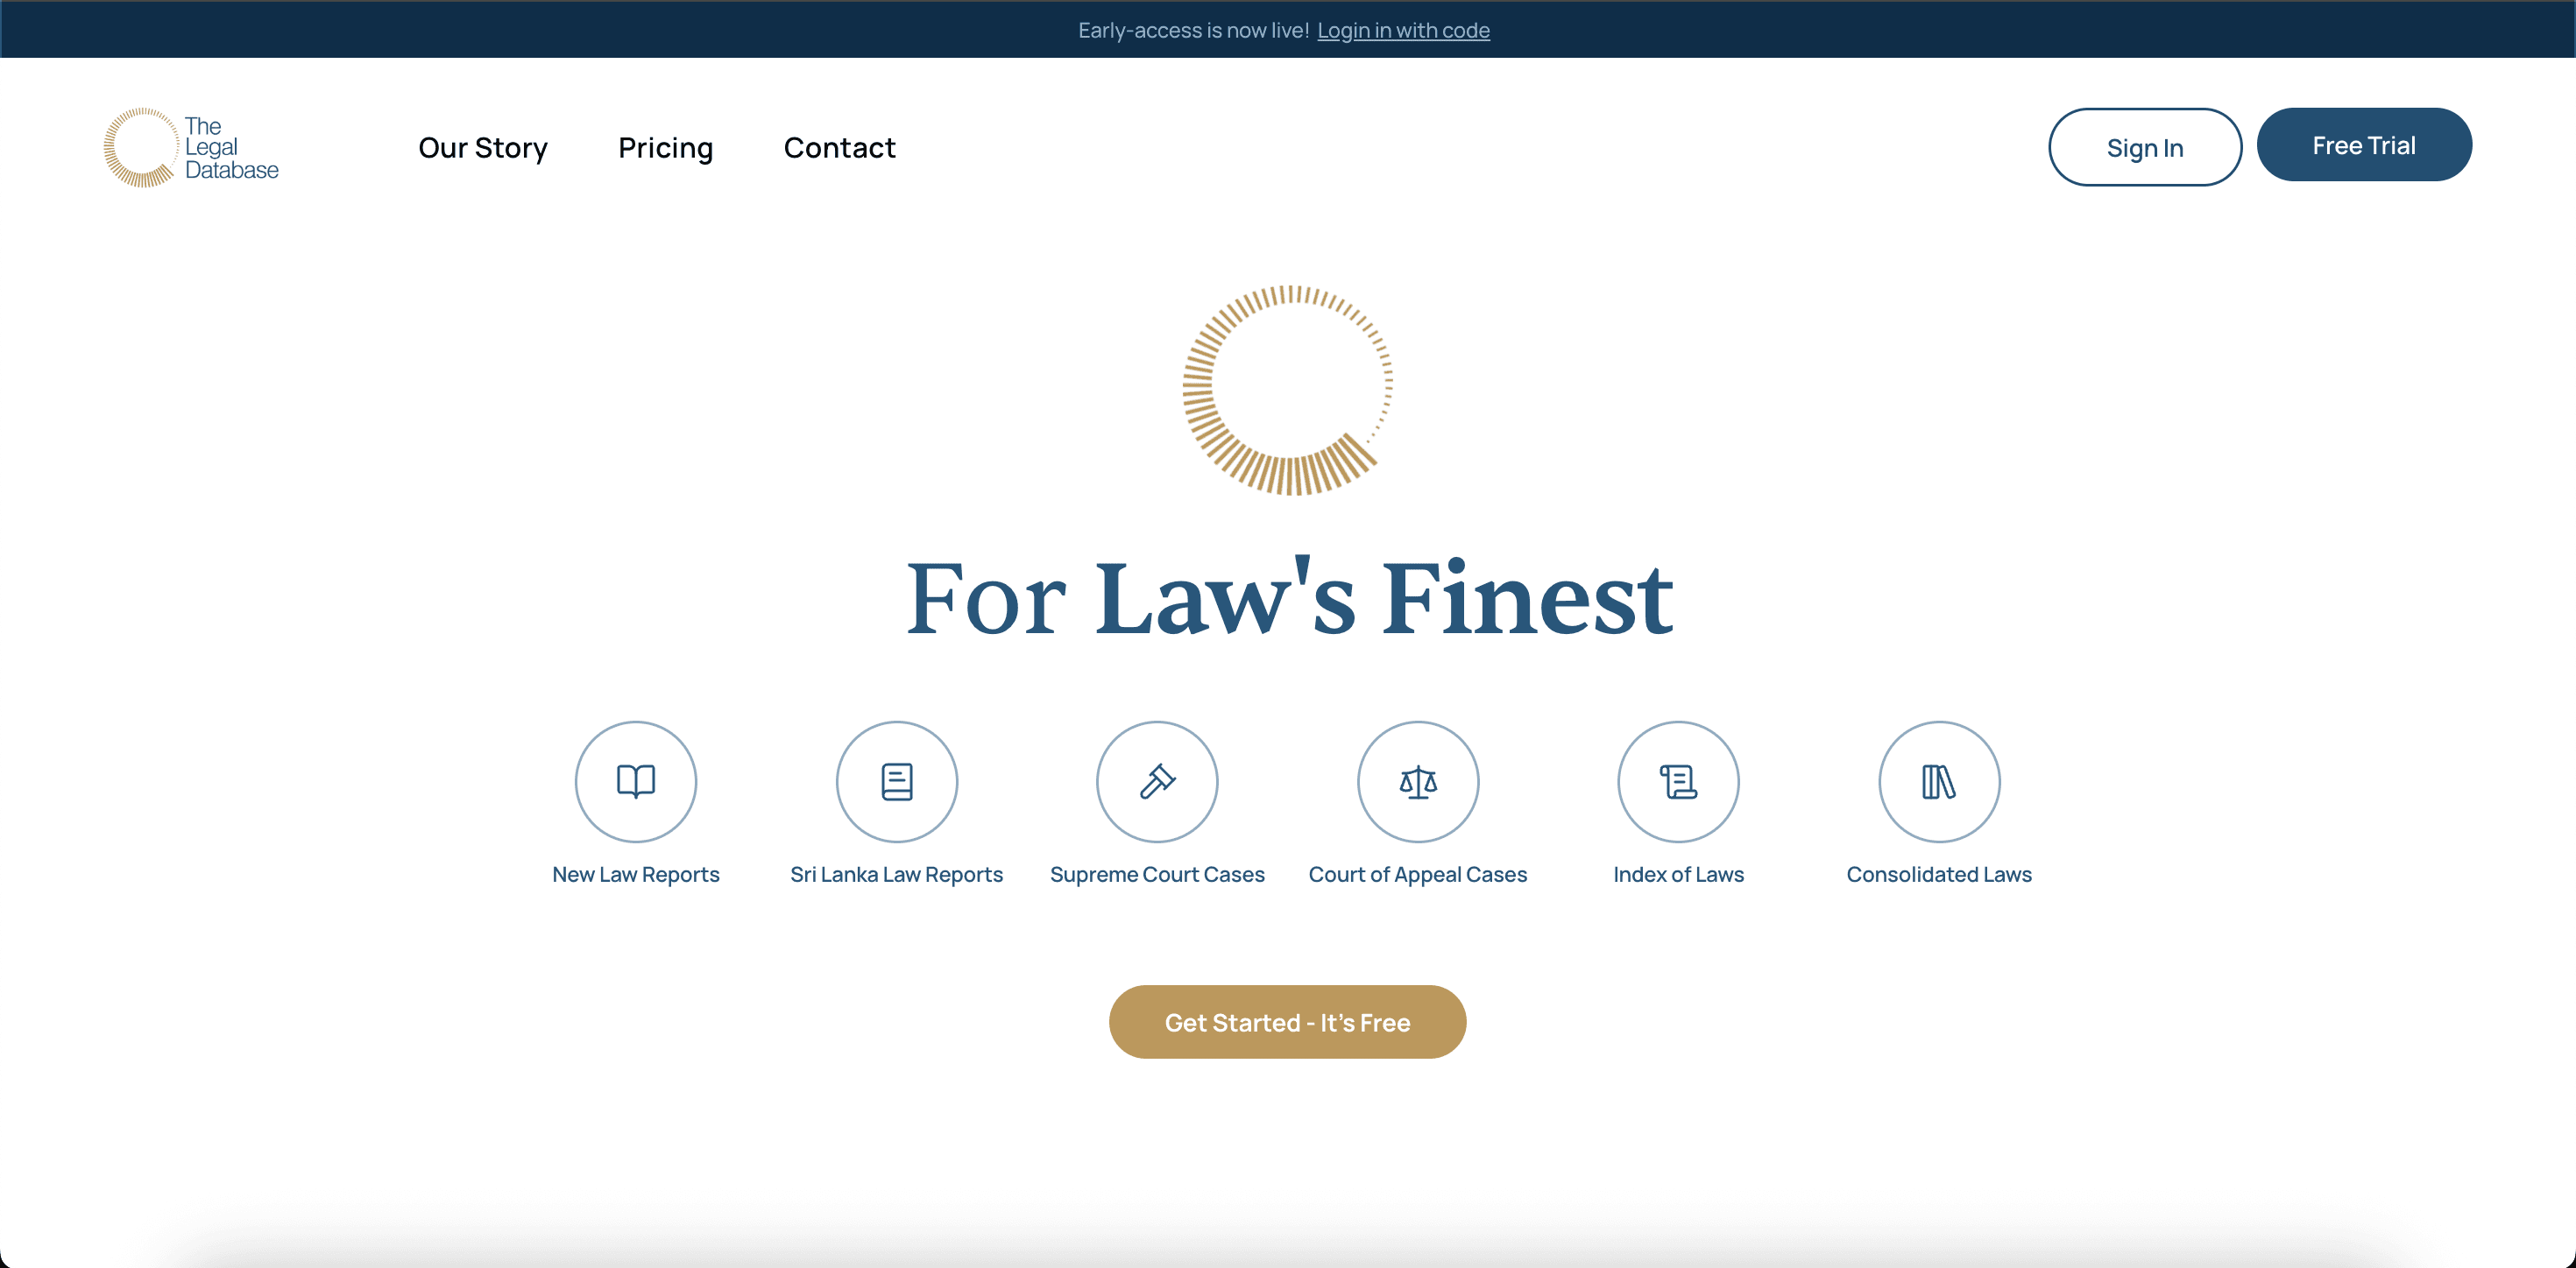This screenshot has height=1268, width=2576.
Task: Start a Free Trial
Action: 2364,144
